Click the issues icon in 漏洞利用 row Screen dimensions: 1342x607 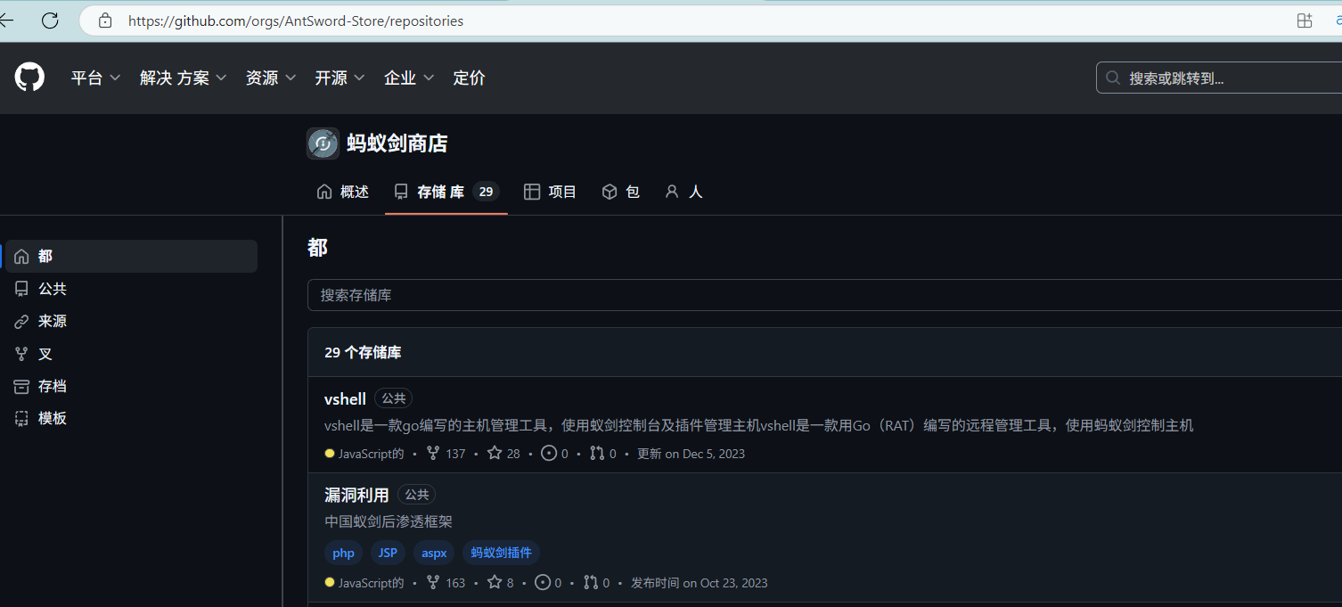543,582
